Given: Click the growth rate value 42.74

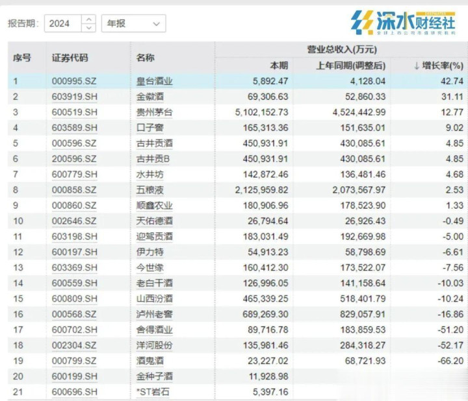Looking at the screenshot, I should point(452,81).
